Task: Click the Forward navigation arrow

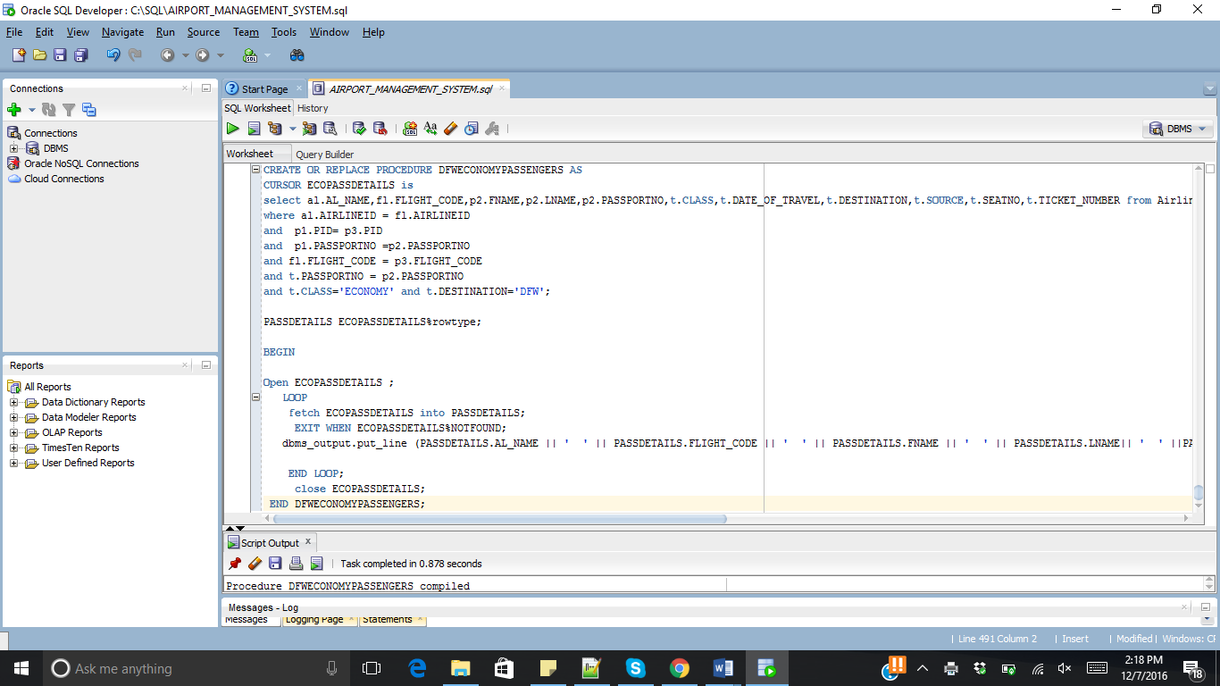Action: coord(203,55)
